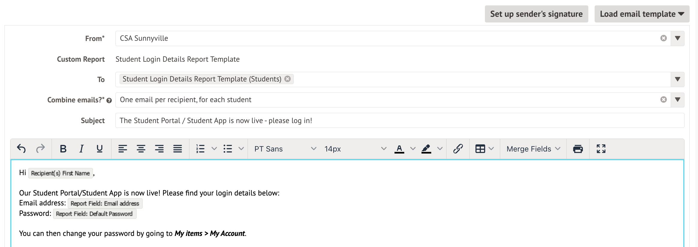Justify the paragraph text
Screen dimensions: 698x247
[177, 149]
